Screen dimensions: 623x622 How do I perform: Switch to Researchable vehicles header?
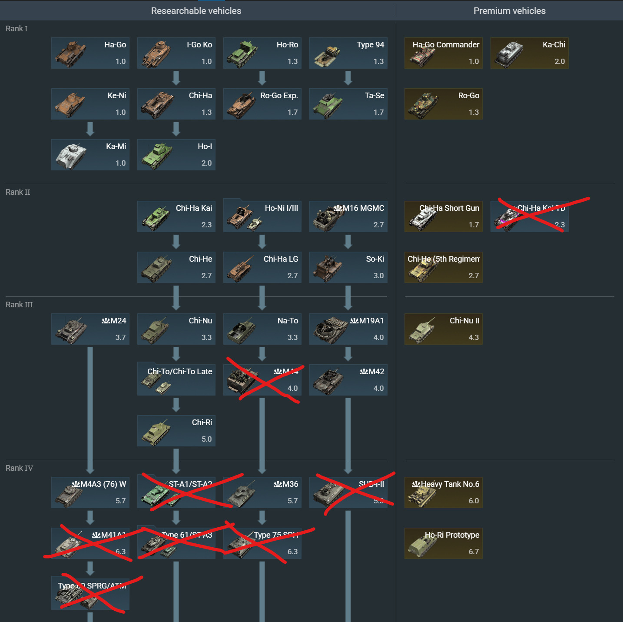(196, 11)
